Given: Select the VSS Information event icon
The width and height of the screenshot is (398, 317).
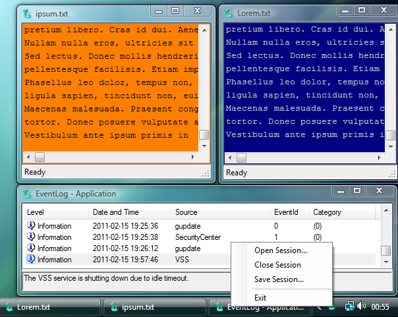Looking at the screenshot, I should (x=31, y=259).
